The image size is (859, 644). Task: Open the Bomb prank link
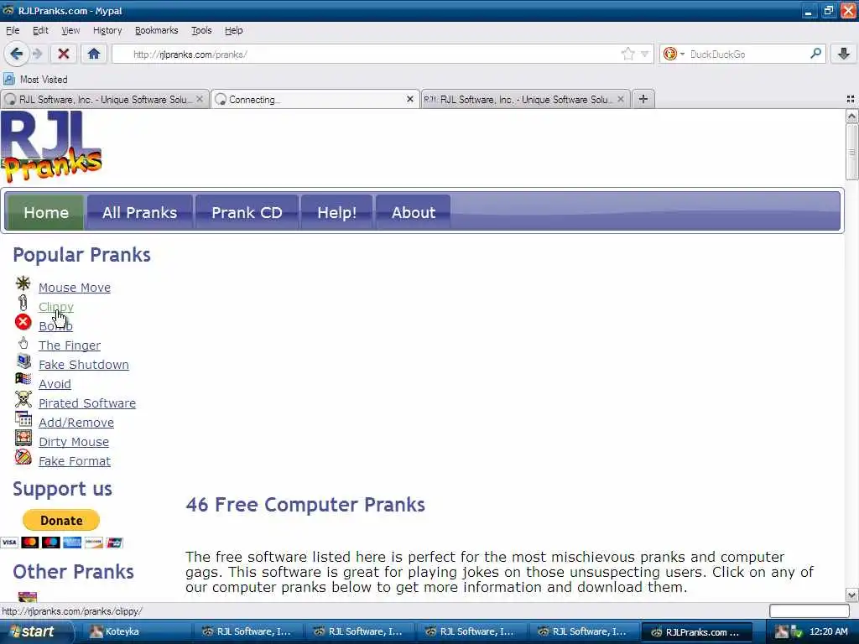point(55,326)
